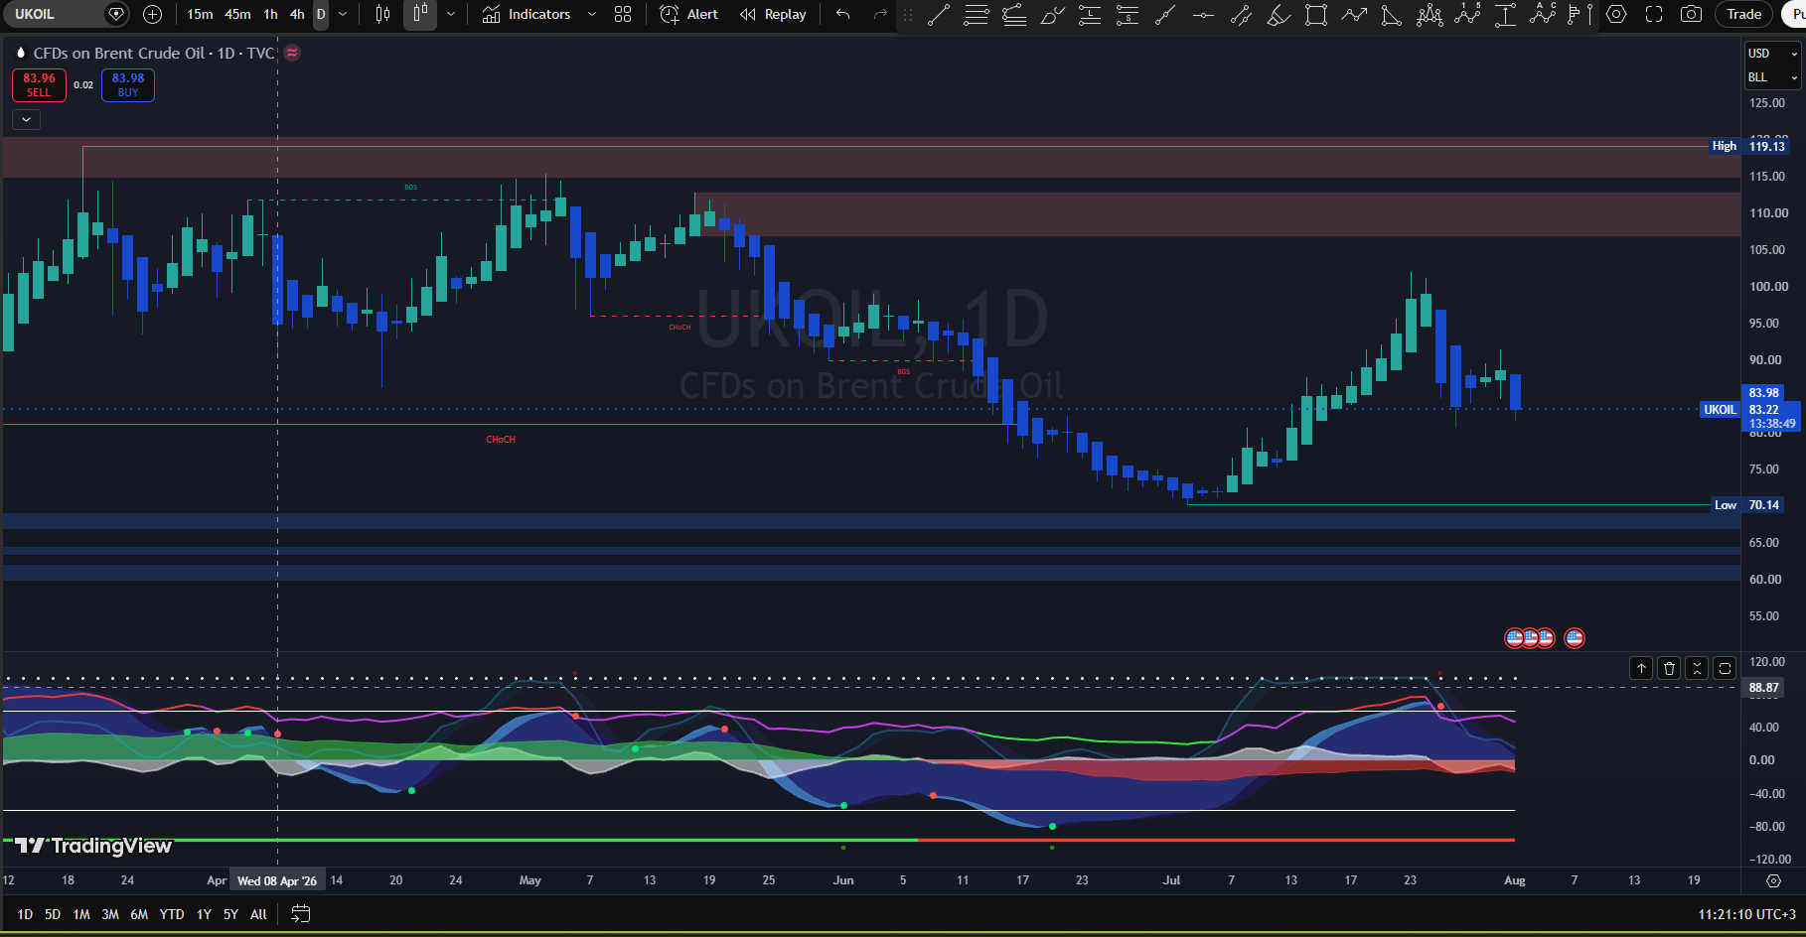Viewport: 1806px width, 937px height.
Task: Create an Alert
Action: (688, 14)
